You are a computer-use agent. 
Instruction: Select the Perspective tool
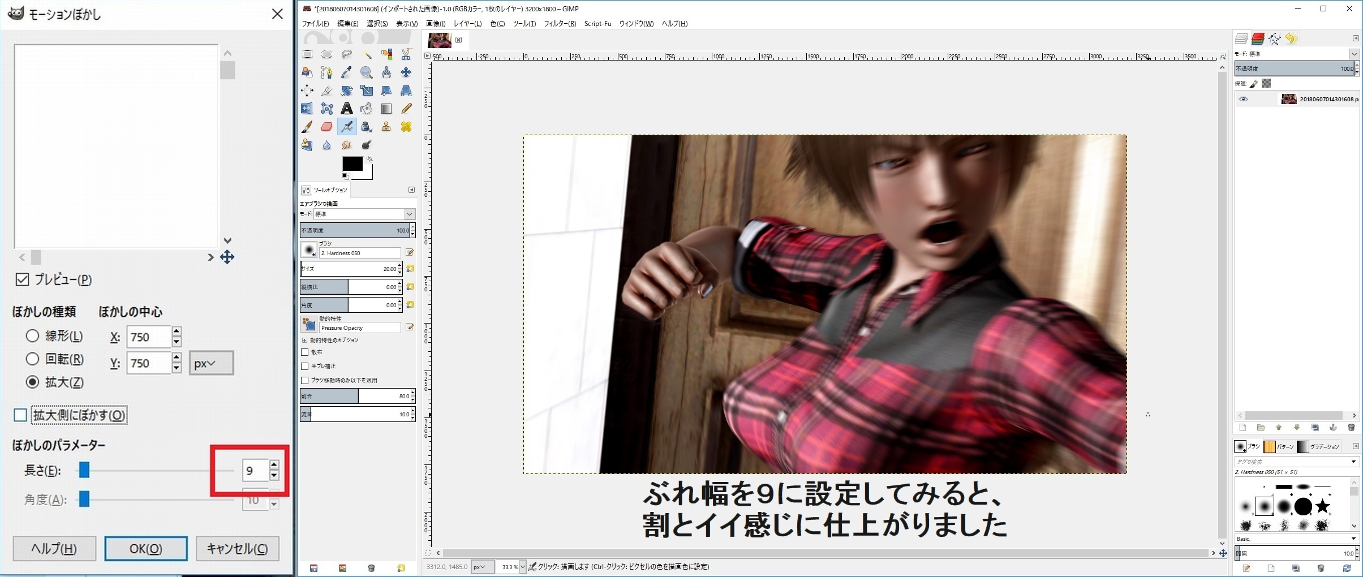[406, 91]
